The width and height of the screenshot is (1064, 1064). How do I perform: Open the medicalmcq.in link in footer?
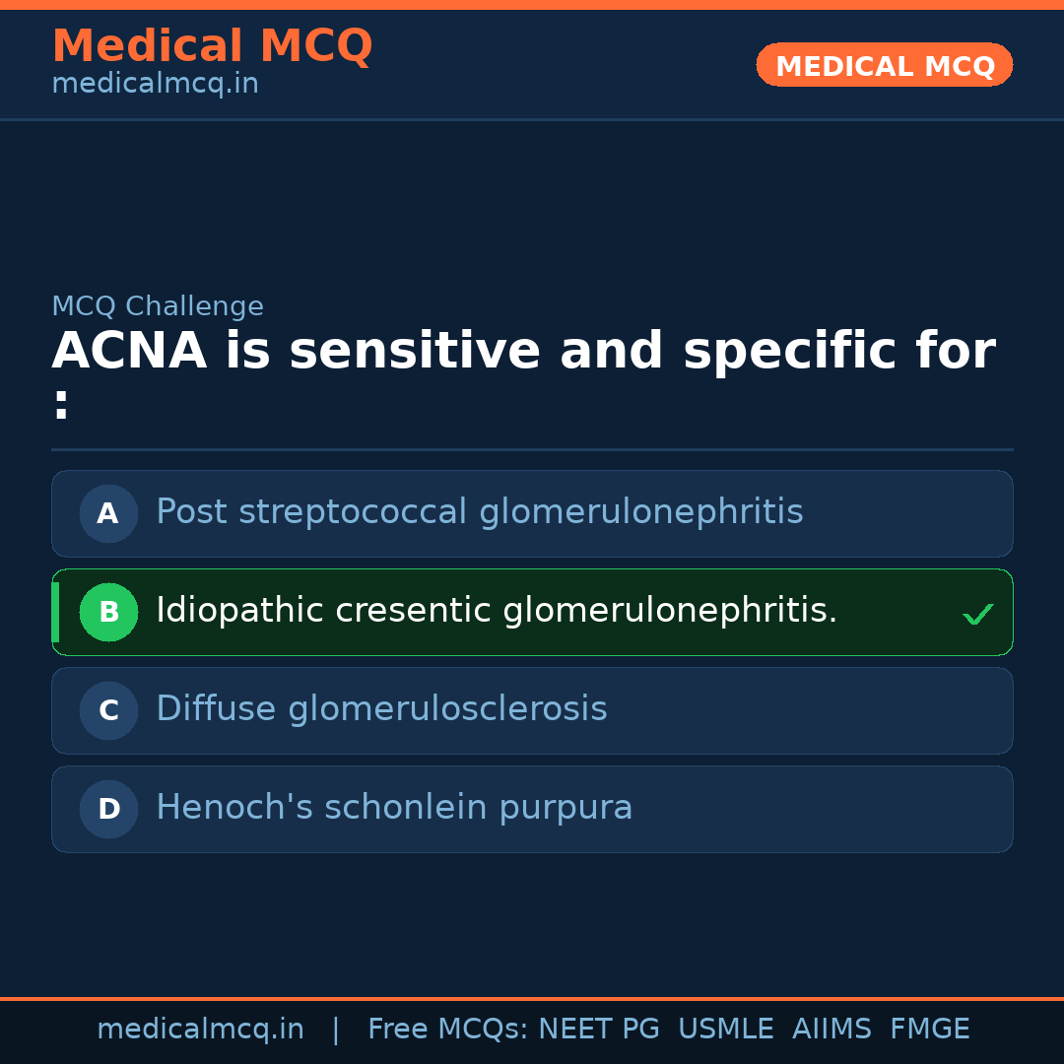(200, 1030)
